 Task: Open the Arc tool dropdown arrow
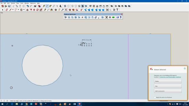[x=18, y=10]
